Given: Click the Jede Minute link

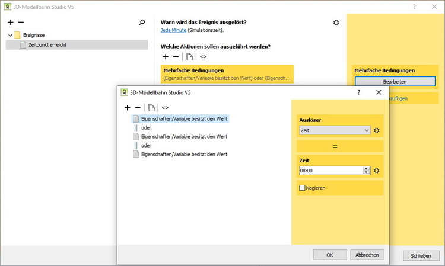Looking at the screenshot, I should [x=173, y=30].
